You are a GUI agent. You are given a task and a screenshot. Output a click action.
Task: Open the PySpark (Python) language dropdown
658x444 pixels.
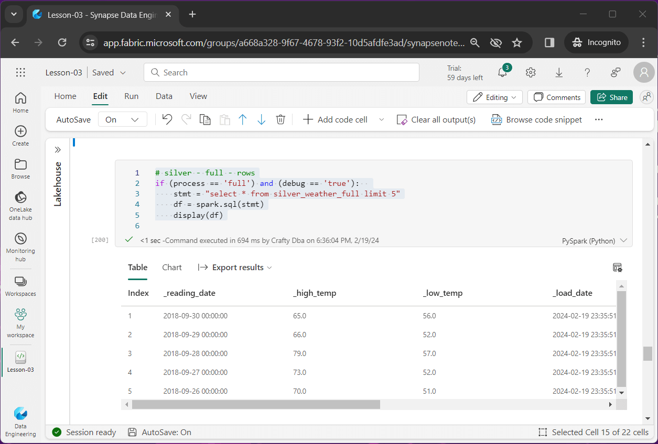pyautogui.click(x=594, y=241)
